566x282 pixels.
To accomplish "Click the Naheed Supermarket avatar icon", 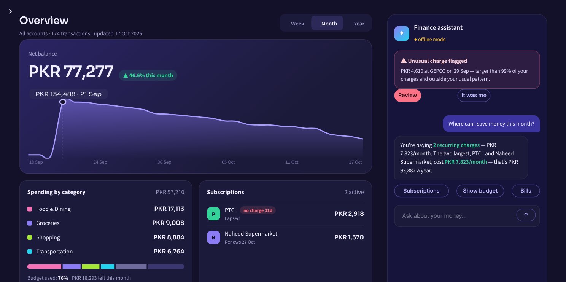I will tap(213, 237).
